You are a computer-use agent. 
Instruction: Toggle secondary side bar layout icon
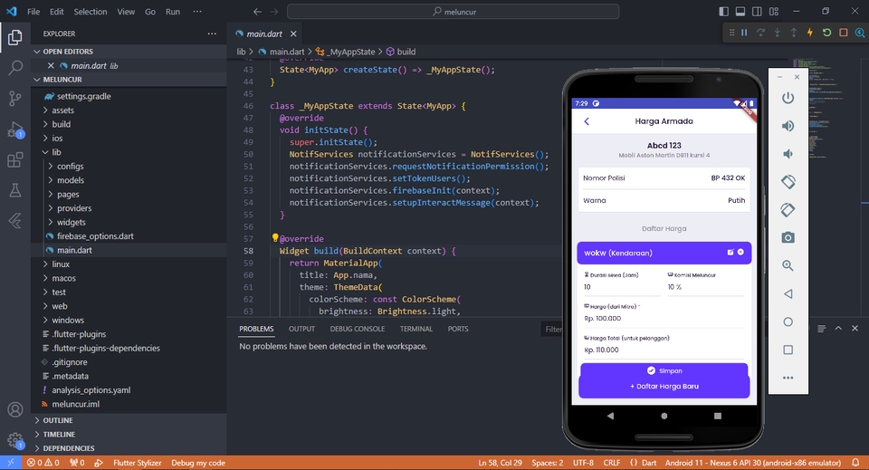click(x=757, y=11)
